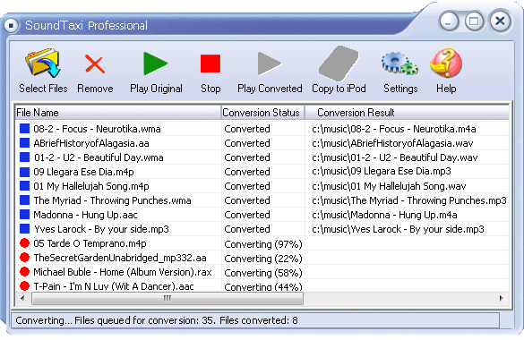Image resolution: width=524 pixels, height=340 pixels.
Task: Click the red dot beside TheSecretGardenUnabridged_mp332.aa
Action: click(24, 258)
